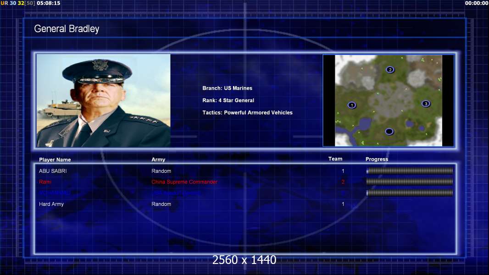Click the 'Team' column header
Viewport: 489px width, 275px height.
pyautogui.click(x=335, y=159)
